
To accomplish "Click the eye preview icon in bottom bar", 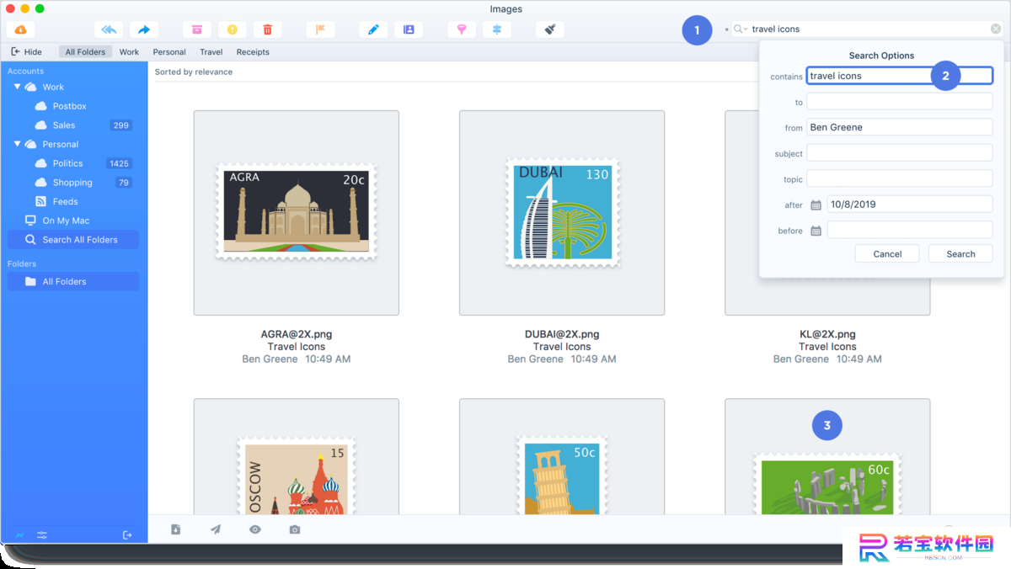I will click(255, 529).
